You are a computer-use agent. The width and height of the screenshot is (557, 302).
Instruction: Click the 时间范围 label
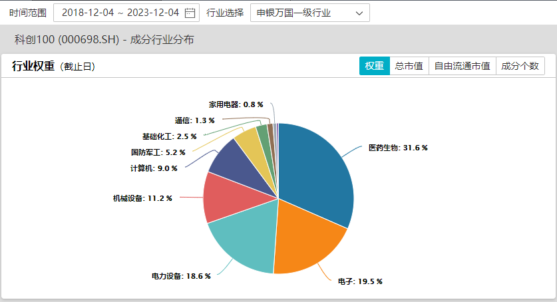coord(28,13)
